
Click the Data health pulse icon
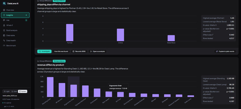click(x=4, y=41)
